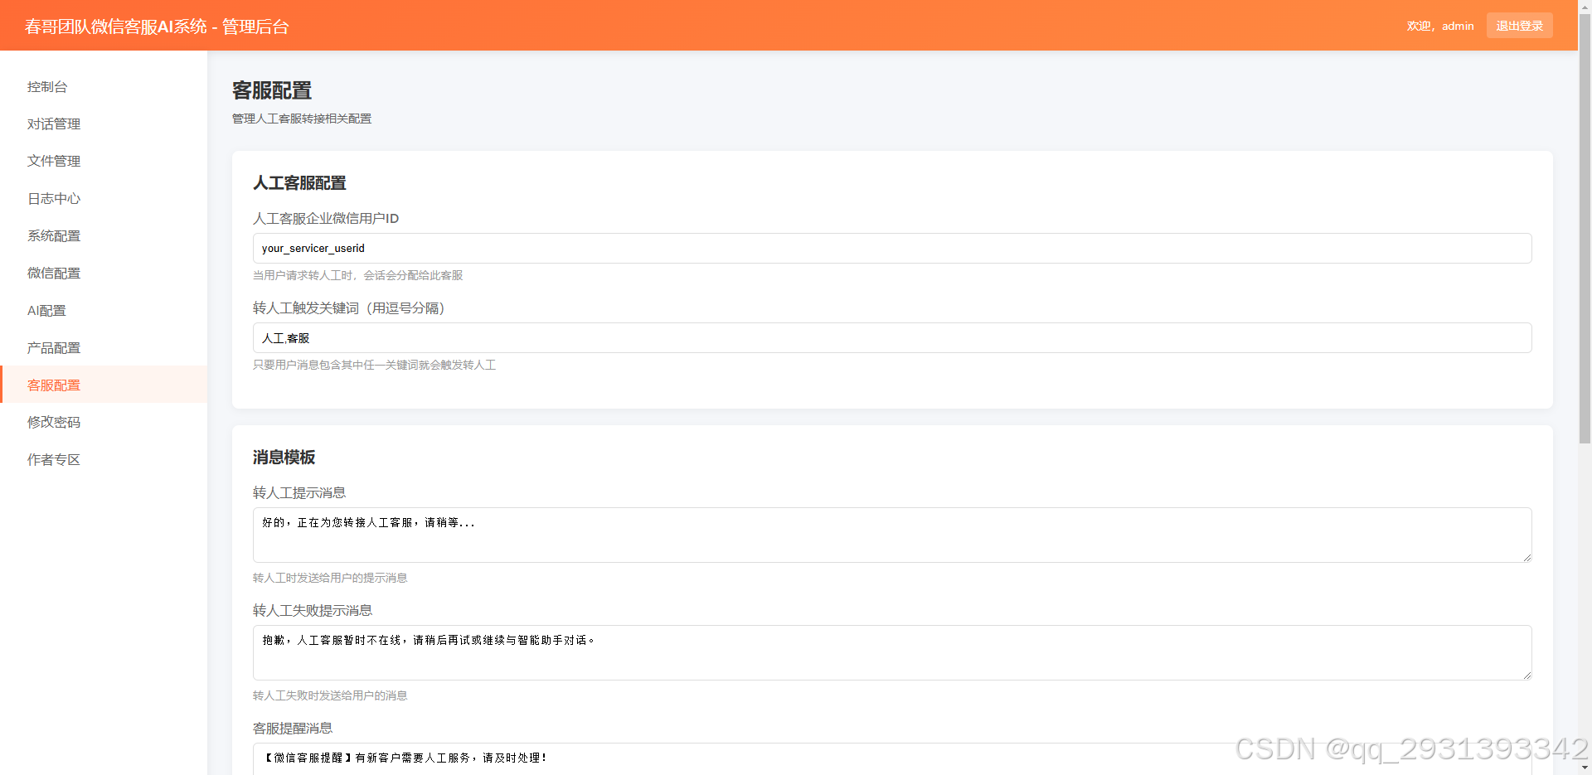This screenshot has width=1592, height=775.
Task: Click the 消息模板 section heading
Action: click(x=284, y=458)
